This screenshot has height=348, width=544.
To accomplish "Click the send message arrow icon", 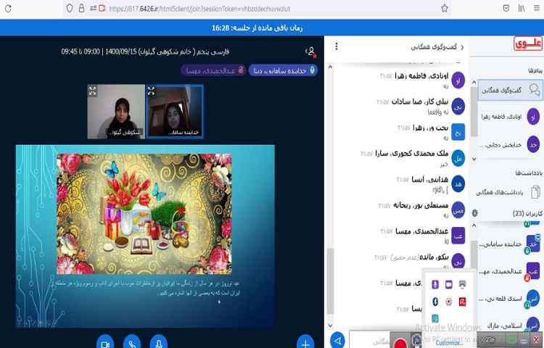I will click(337, 340).
